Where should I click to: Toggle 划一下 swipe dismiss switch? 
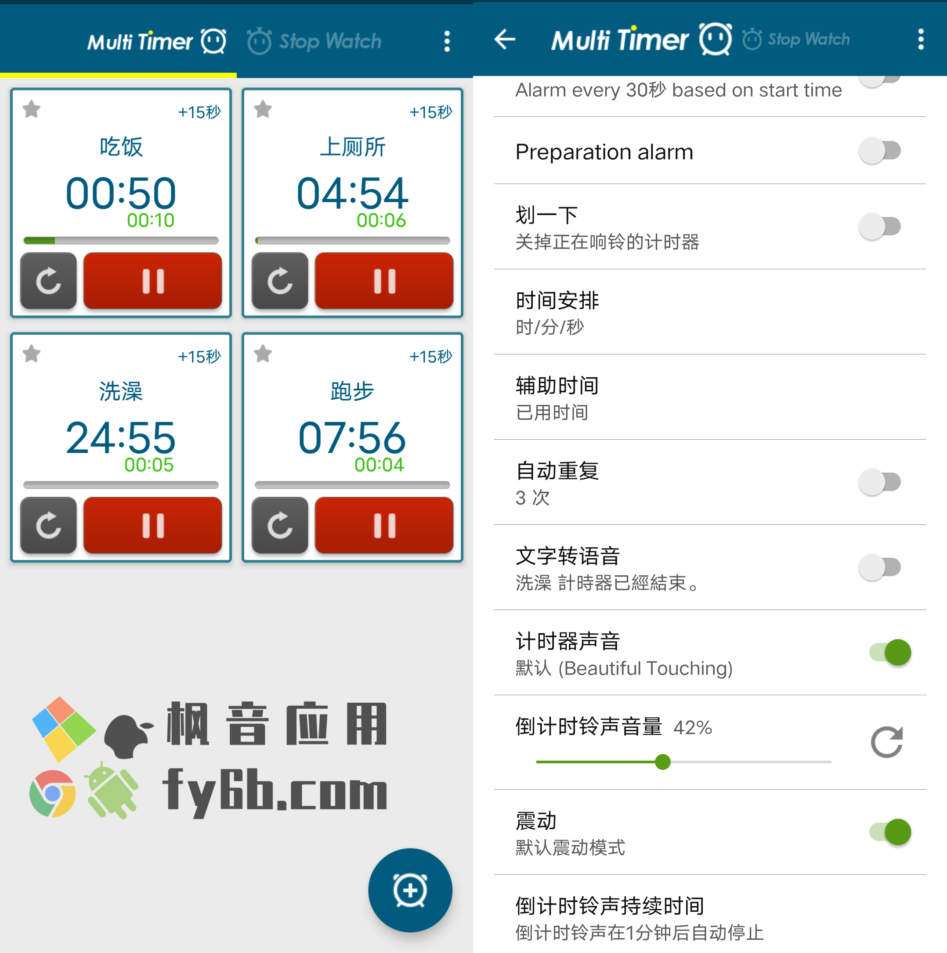point(880,227)
